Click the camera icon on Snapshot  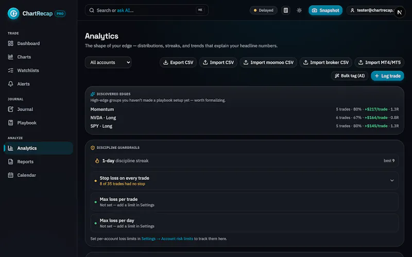click(314, 10)
